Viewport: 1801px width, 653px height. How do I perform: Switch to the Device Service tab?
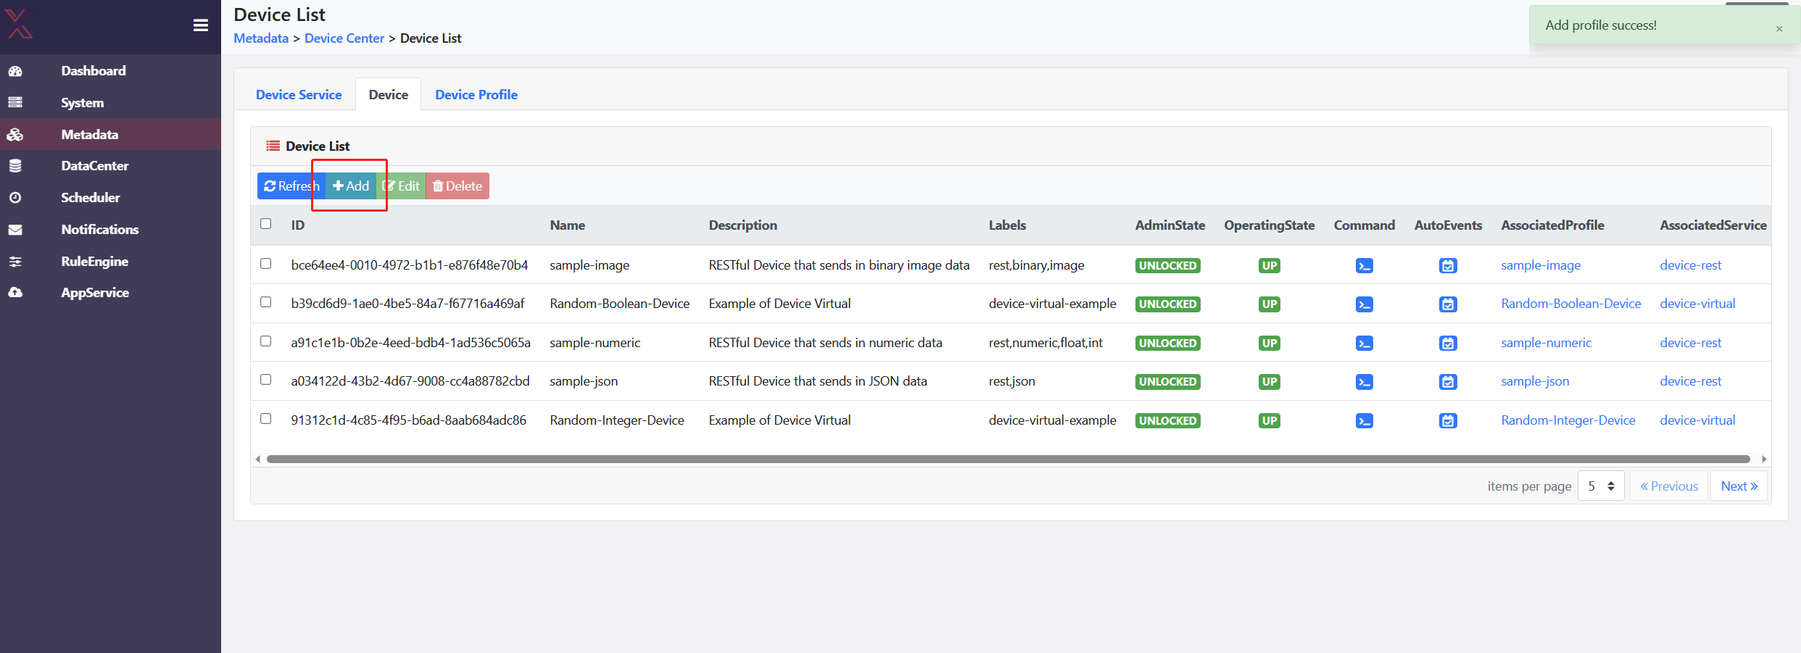(x=299, y=94)
